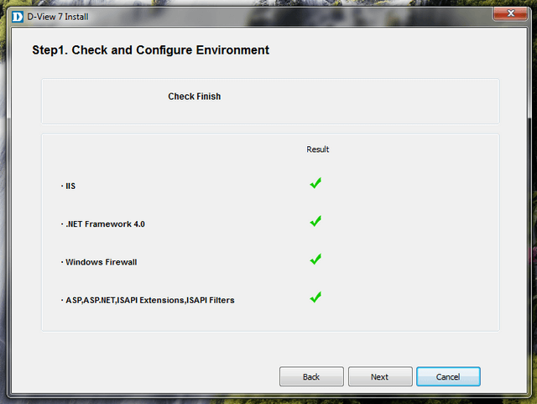
Task: Click the Windows Firewall green checkmark
Action: (315, 260)
